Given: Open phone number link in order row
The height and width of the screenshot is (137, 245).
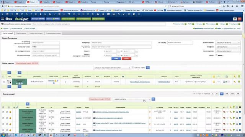Looking at the screenshot, I should pyautogui.click(x=164, y=82).
